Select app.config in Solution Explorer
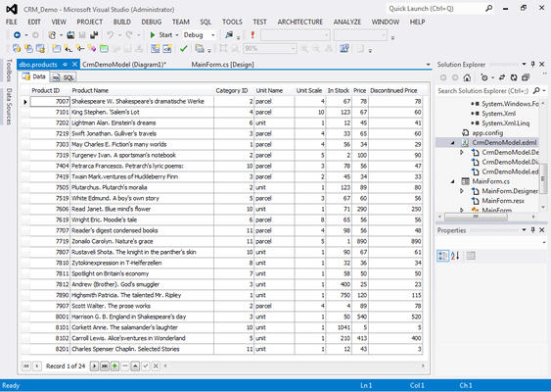This screenshot has width=551, height=392. 487,133
